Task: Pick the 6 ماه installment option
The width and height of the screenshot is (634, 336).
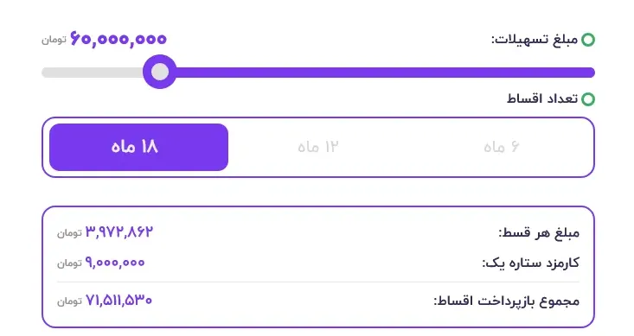Action: pos(502,147)
